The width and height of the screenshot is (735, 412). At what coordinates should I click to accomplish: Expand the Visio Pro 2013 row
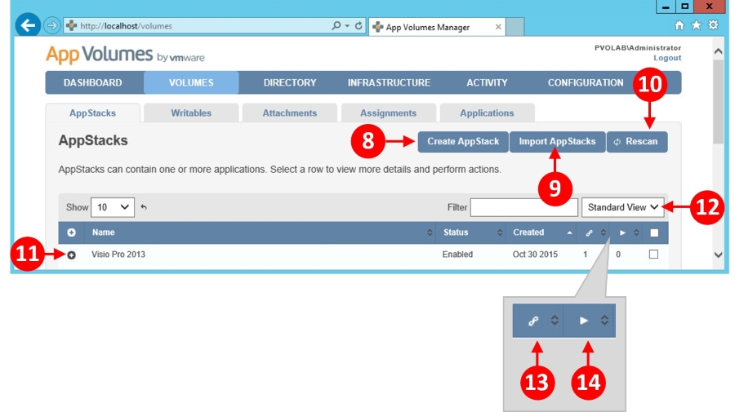point(71,255)
